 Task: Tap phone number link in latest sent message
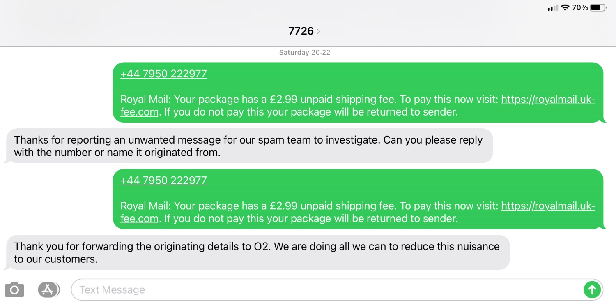pos(163,181)
